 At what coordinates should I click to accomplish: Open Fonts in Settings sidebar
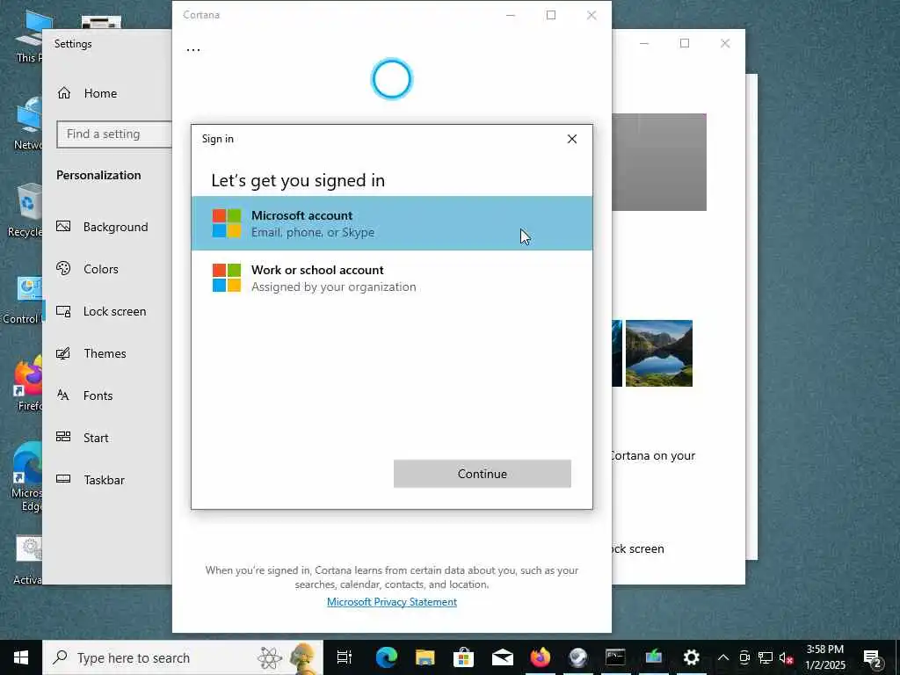click(x=106, y=396)
